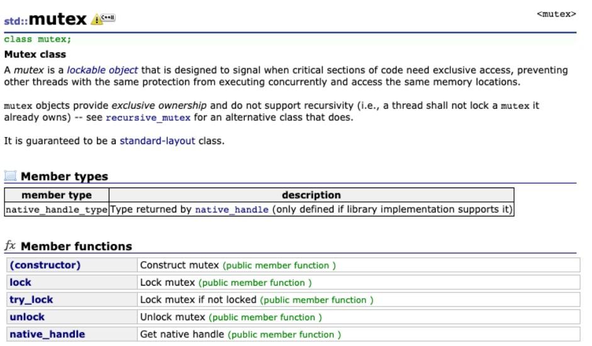Click the 'Member types' section heading
Screen dimensions: 592x346
click(65, 176)
